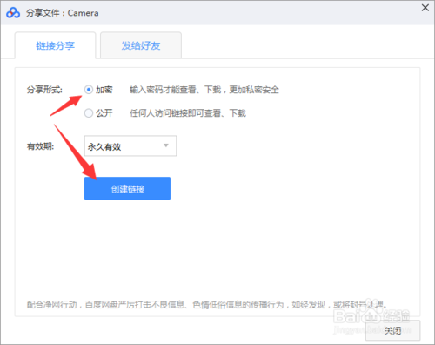The image size is (435, 345).
Task: Click the Baidu 经验 watermark logo
Action: (372, 316)
